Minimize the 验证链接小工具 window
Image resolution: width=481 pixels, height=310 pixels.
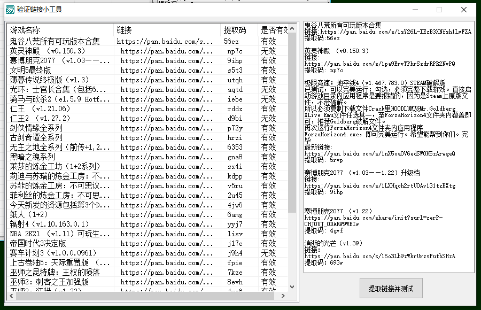[414, 10]
